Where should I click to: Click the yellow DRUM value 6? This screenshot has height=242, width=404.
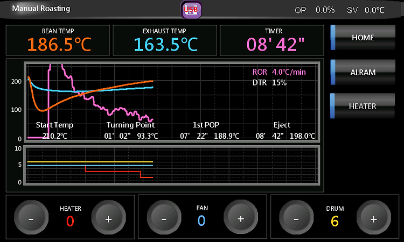pos(335,221)
